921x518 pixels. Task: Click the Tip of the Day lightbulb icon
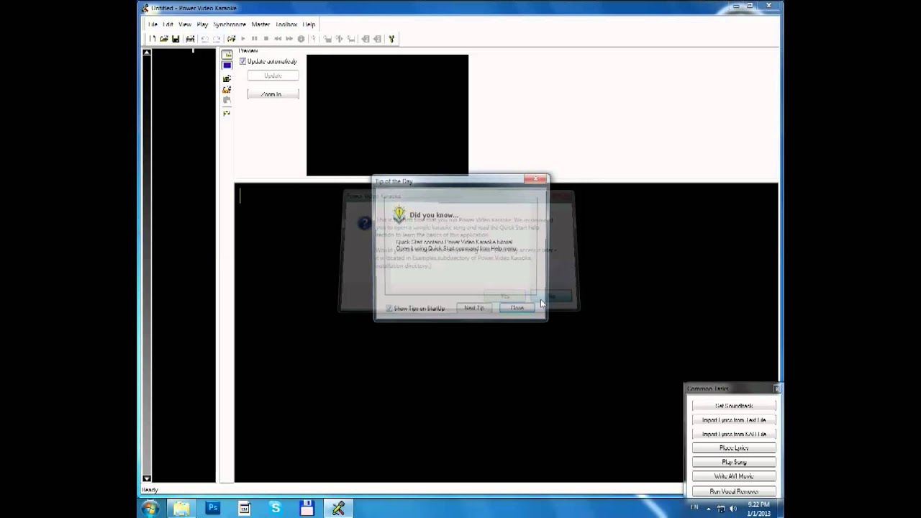[399, 214]
